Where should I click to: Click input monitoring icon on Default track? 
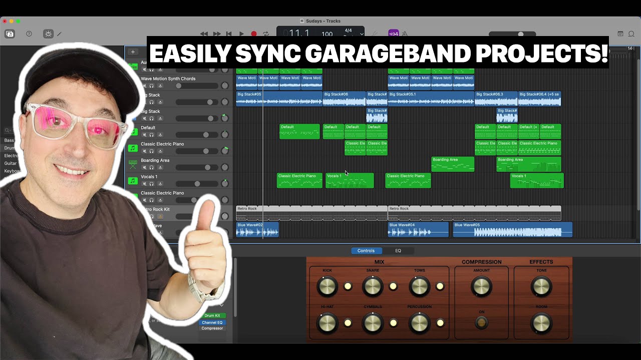click(x=160, y=135)
